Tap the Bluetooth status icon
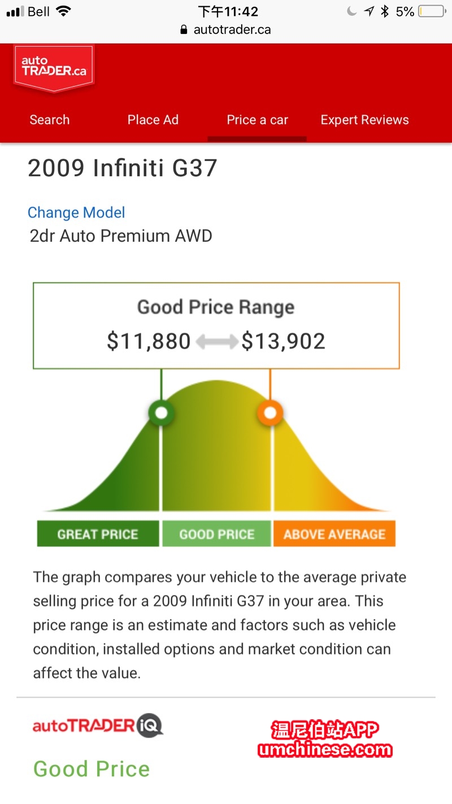The image size is (452, 804). point(385,11)
